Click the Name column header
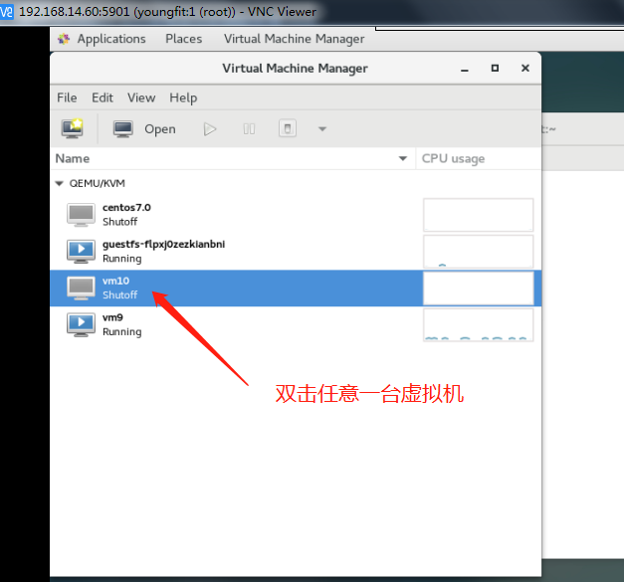 (x=233, y=158)
